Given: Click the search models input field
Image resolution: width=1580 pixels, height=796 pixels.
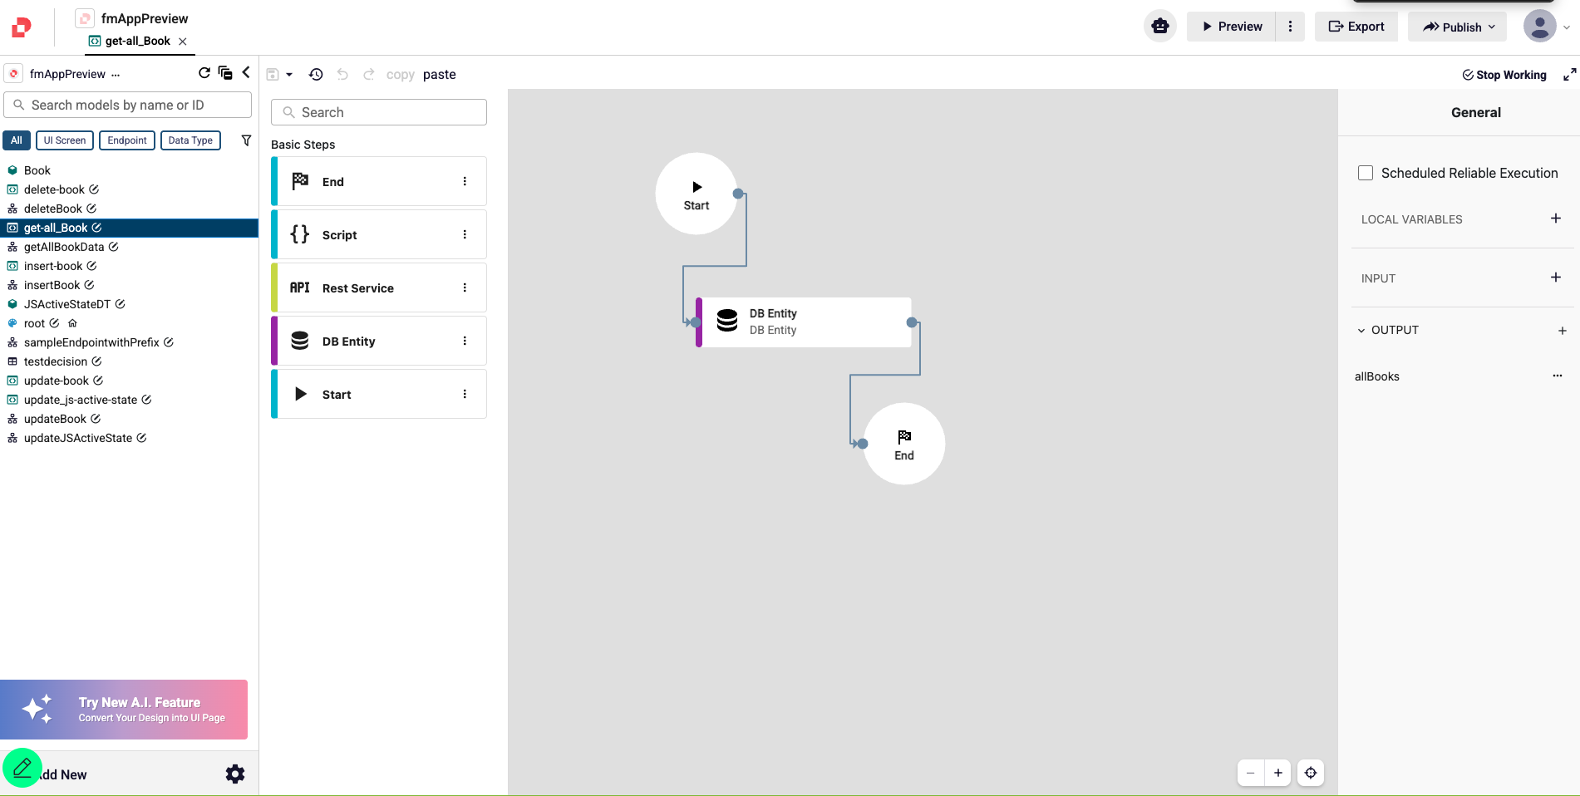Looking at the screenshot, I should pyautogui.click(x=128, y=105).
